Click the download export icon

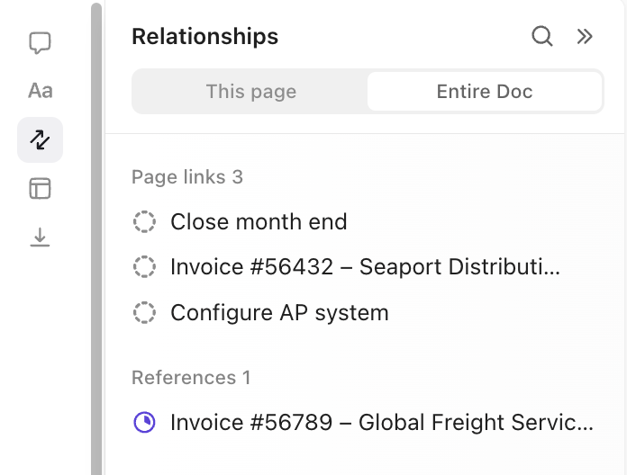pyautogui.click(x=40, y=237)
